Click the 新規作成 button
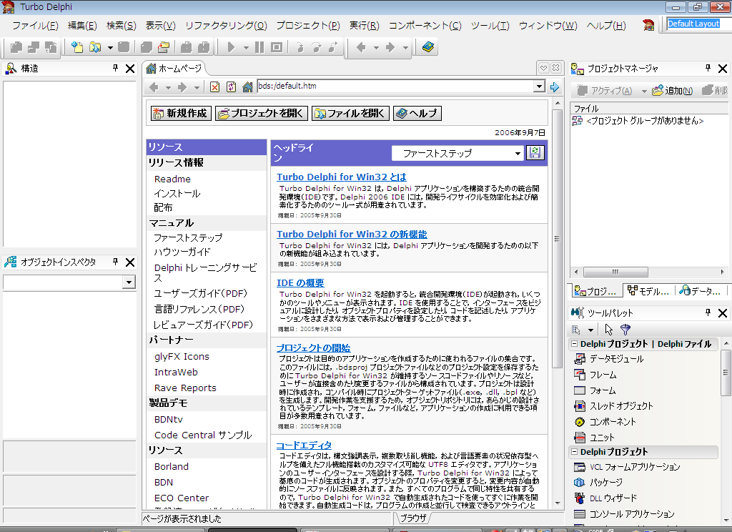The width and height of the screenshot is (732, 532). click(181, 113)
